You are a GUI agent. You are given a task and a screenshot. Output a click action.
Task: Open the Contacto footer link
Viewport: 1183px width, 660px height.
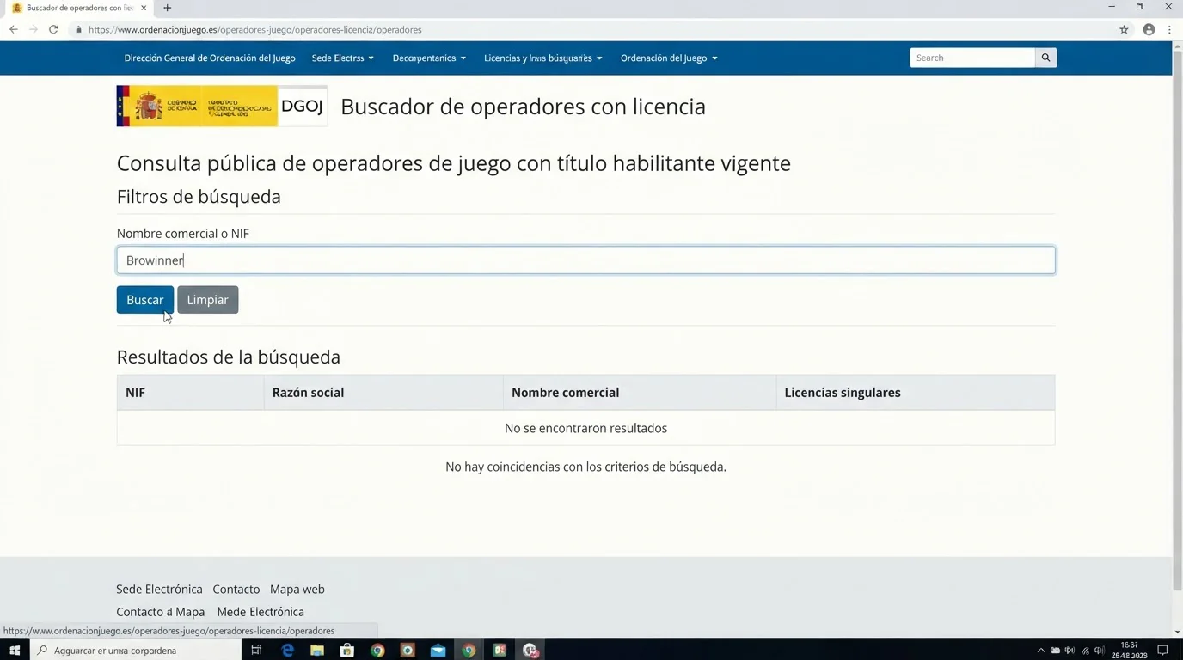pyautogui.click(x=236, y=589)
